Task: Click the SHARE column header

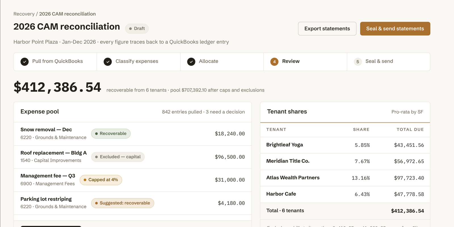Action: [361, 129]
